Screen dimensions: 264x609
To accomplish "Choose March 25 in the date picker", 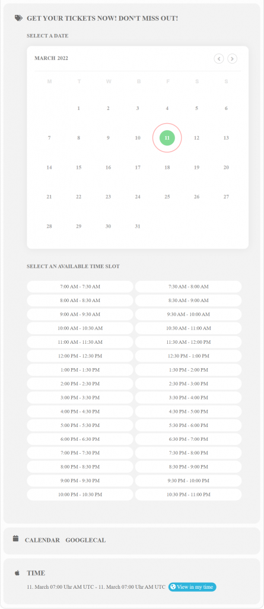I will 167,197.
